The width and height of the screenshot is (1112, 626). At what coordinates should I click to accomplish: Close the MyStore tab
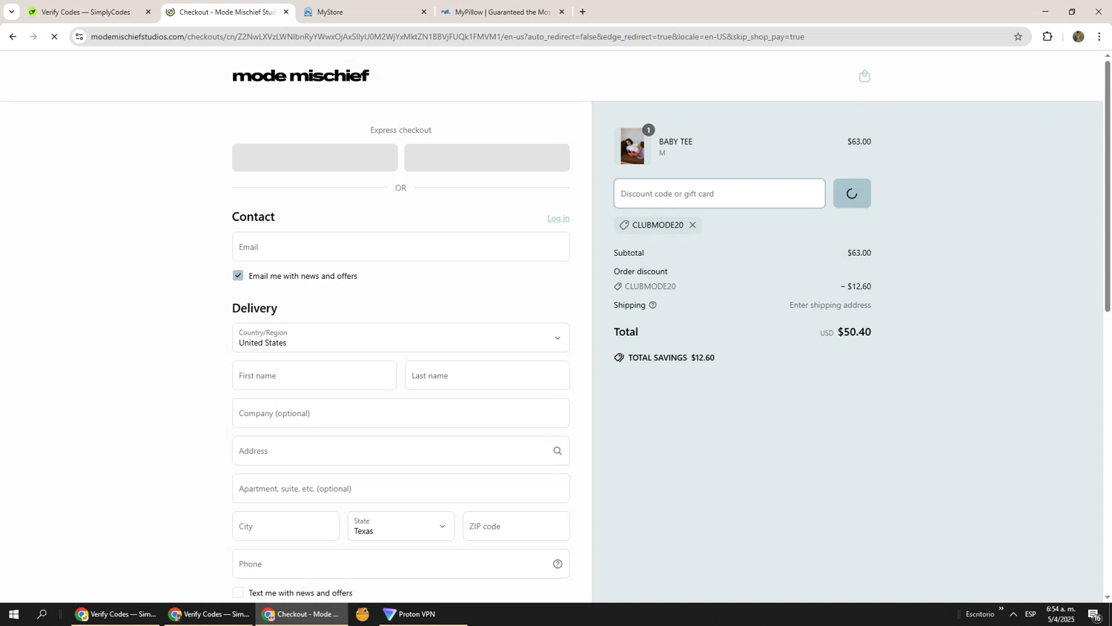coord(424,12)
